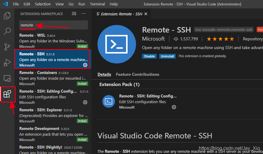
Task: Open the View menu
Action: (60, 4)
